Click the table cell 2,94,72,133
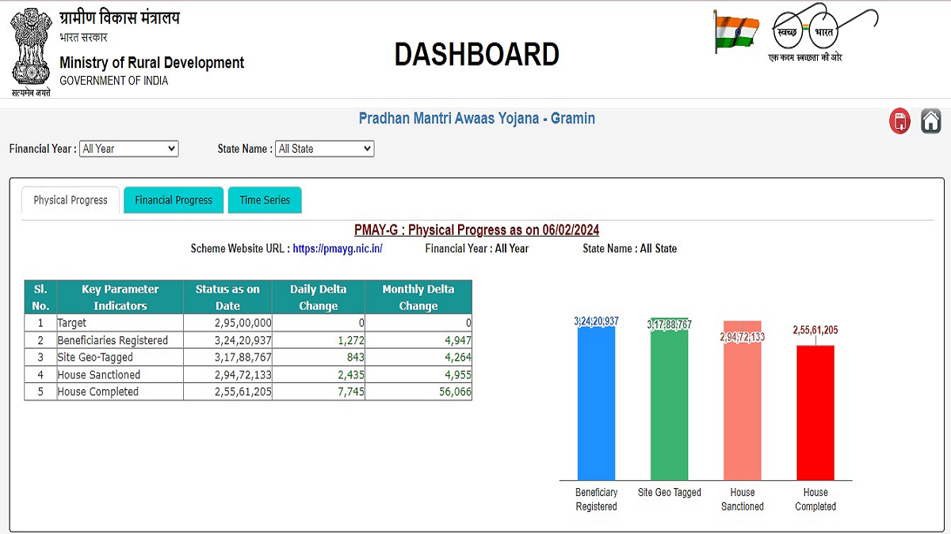 243,375
